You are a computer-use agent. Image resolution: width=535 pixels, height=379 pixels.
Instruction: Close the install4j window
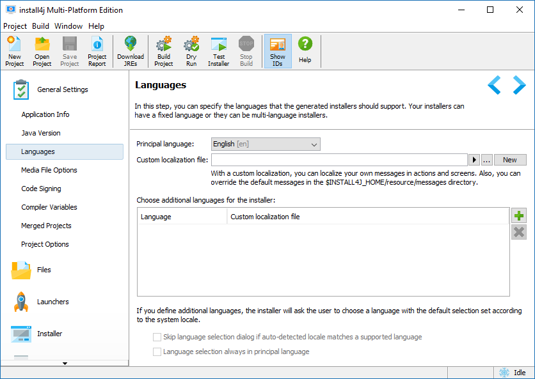pyautogui.click(x=519, y=10)
